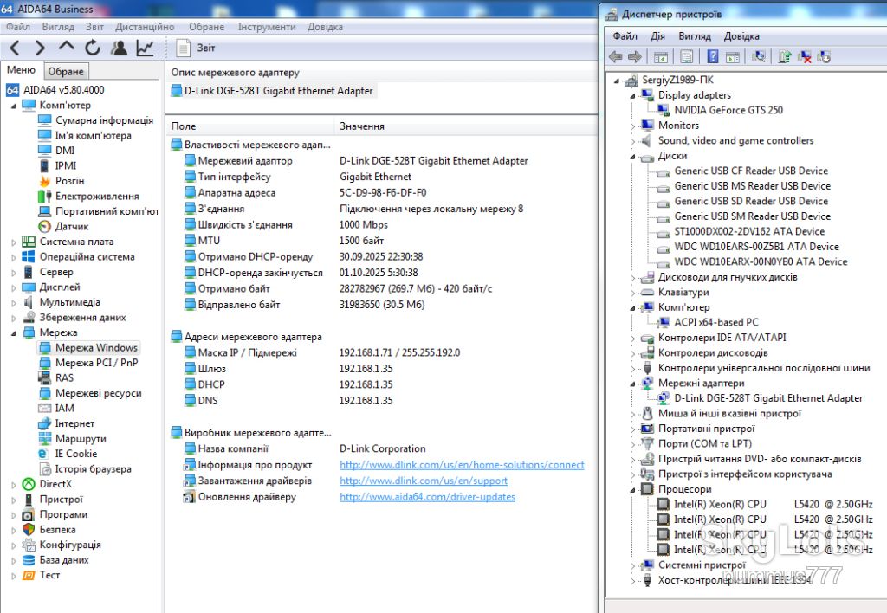Screen dimensions: 887x613
Task: Scan for hardware changes in Device Manager
Action: 759,56
